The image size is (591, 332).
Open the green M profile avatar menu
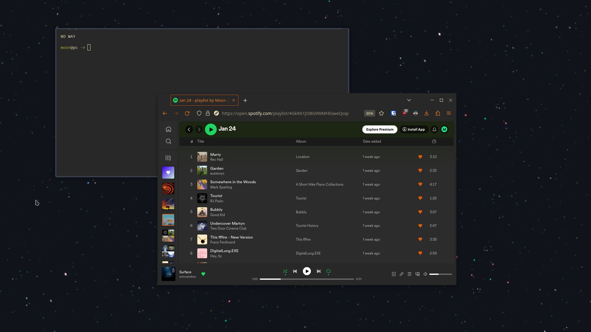click(444, 129)
